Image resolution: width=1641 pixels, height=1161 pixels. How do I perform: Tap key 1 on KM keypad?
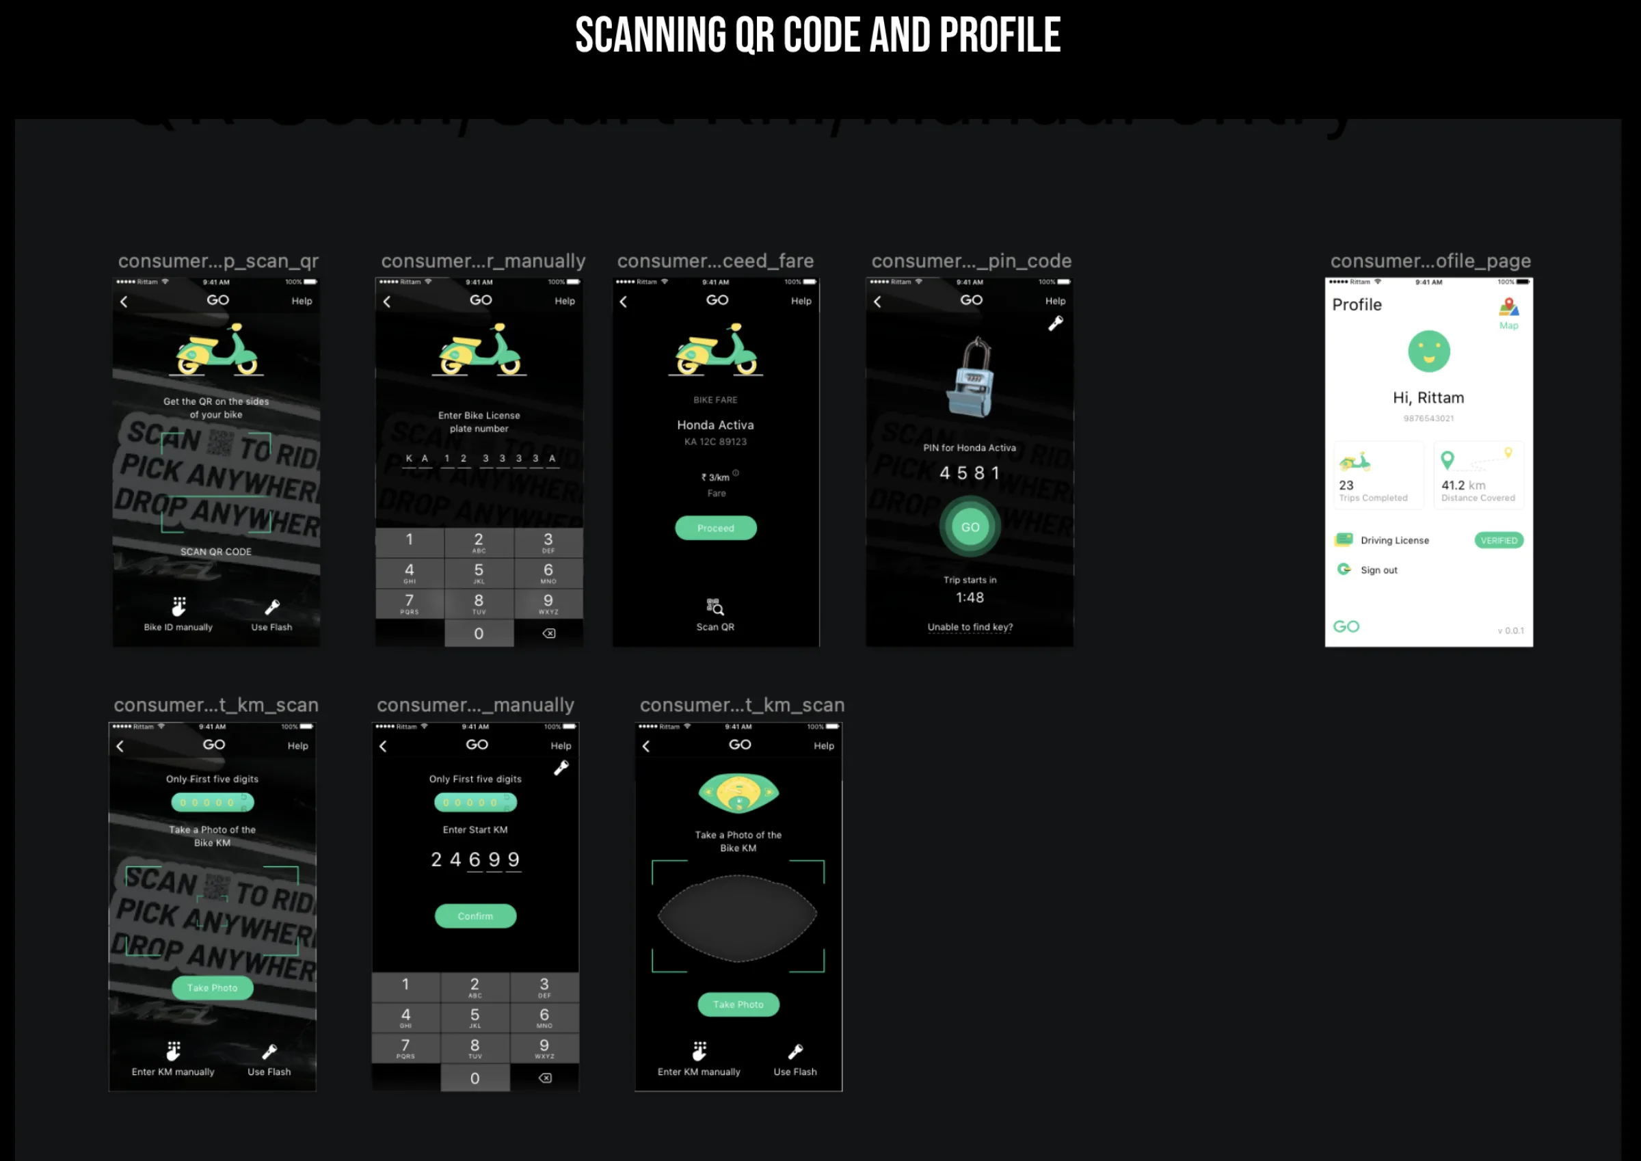pyautogui.click(x=405, y=986)
